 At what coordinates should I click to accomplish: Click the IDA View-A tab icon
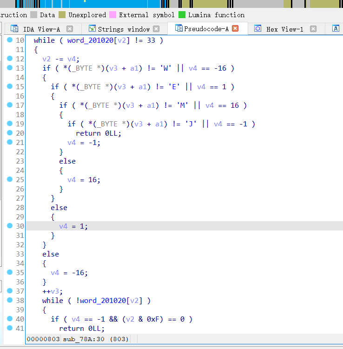(x=14, y=29)
